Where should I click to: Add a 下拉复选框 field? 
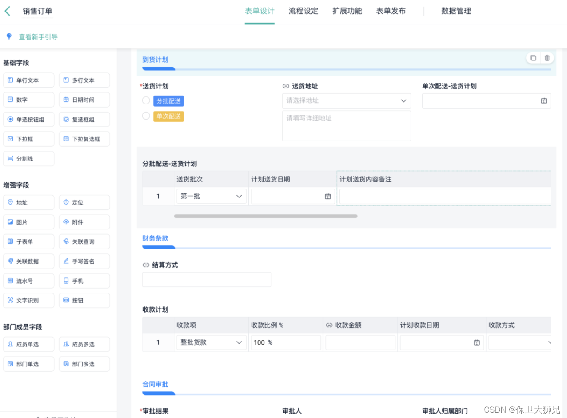pos(84,139)
